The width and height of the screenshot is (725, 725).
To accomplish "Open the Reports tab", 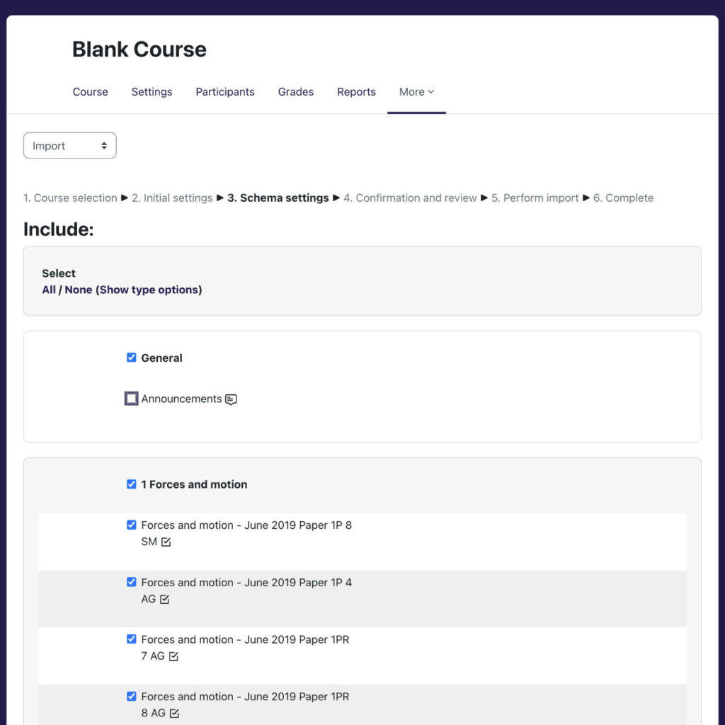I will 356,91.
